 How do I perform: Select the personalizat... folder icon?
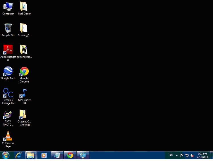(x=24, y=52)
